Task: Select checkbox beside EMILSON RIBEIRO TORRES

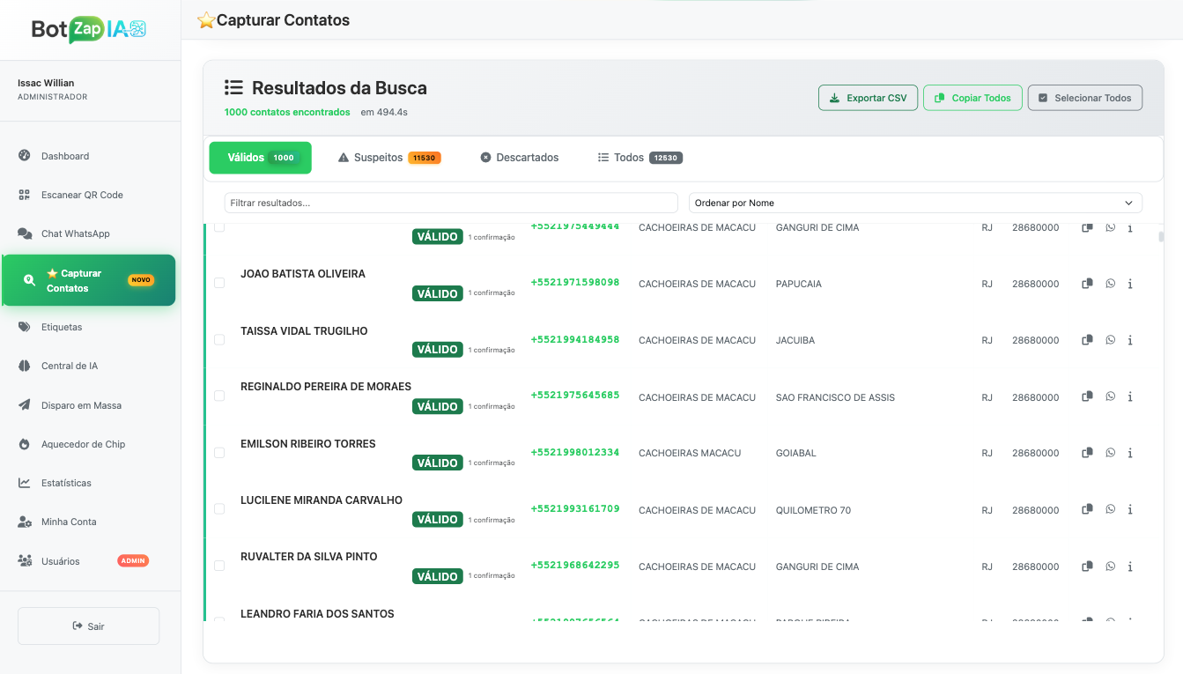Action: tap(219, 453)
